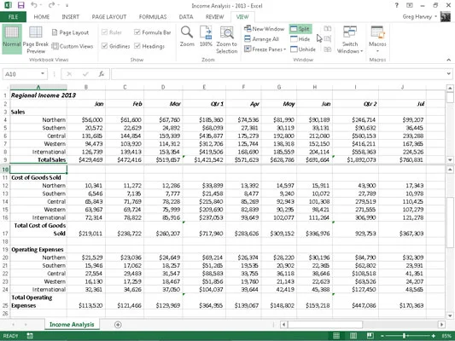The height and width of the screenshot is (341, 455).
Task: Click the Split window button
Action: (x=300, y=29)
